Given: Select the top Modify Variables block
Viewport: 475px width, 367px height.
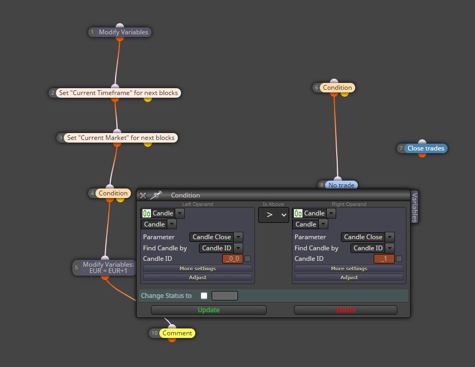Looking at the screenshot, I should [123, 32].
